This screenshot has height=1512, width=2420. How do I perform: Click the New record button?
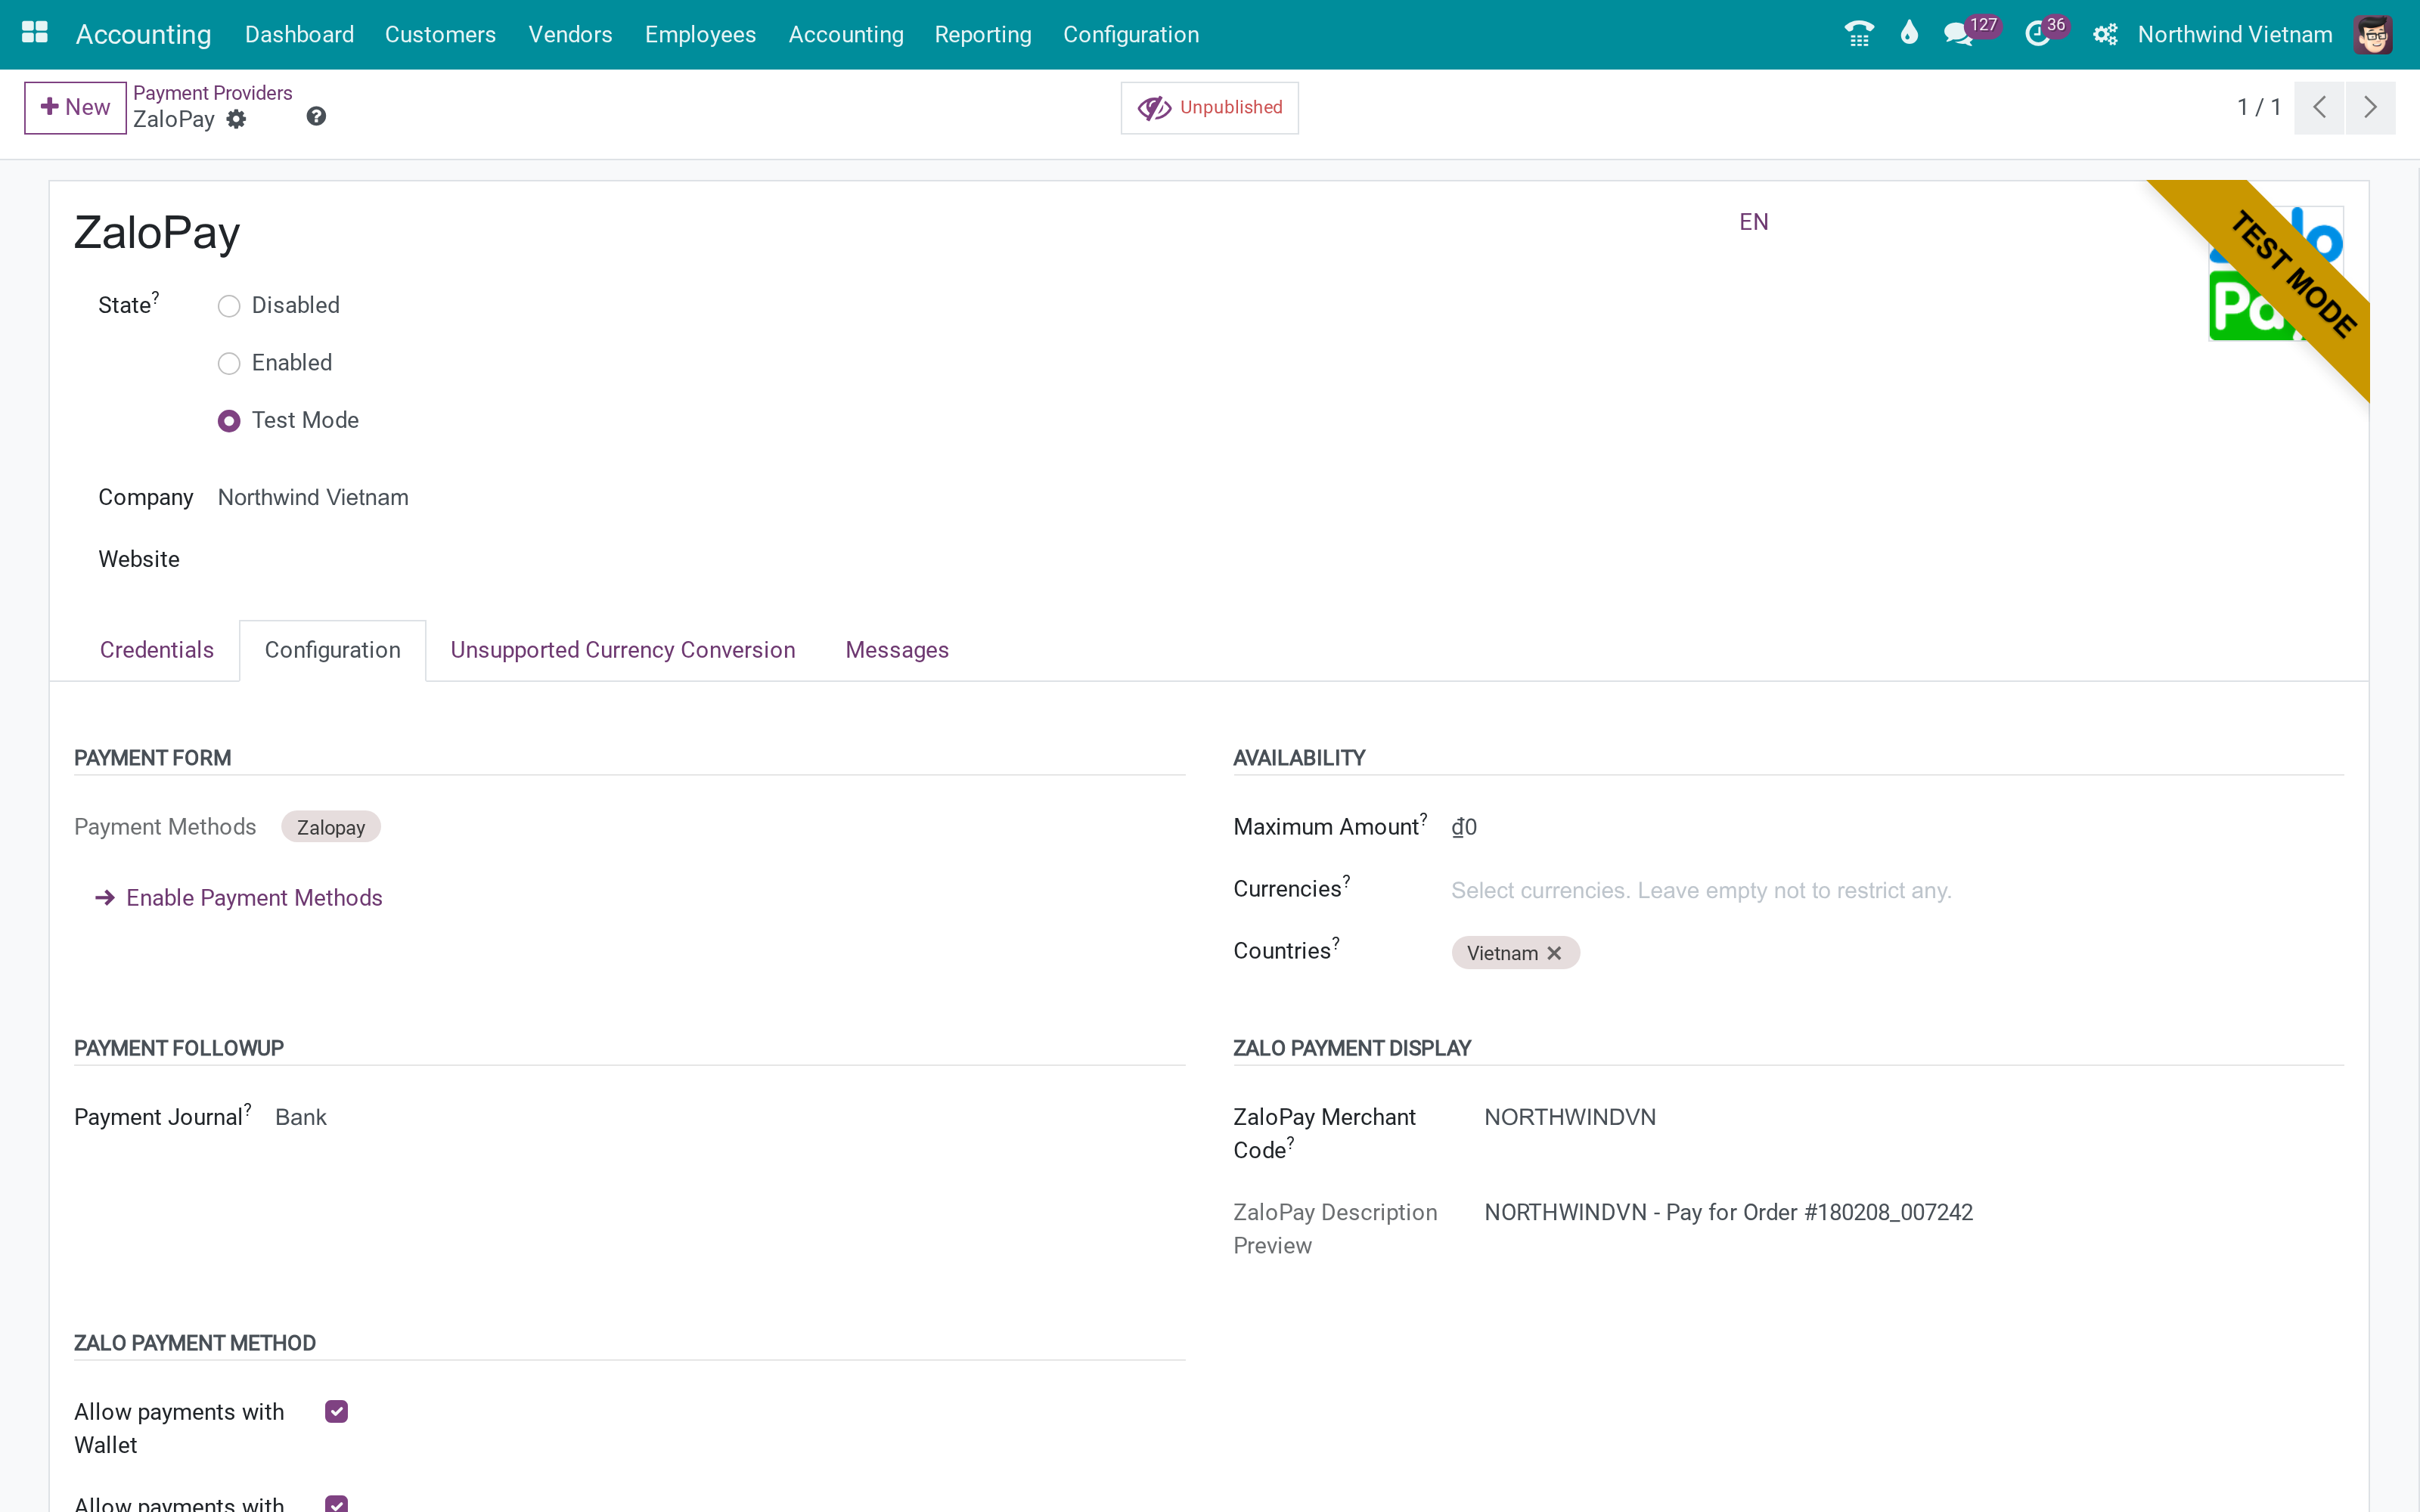75,107
